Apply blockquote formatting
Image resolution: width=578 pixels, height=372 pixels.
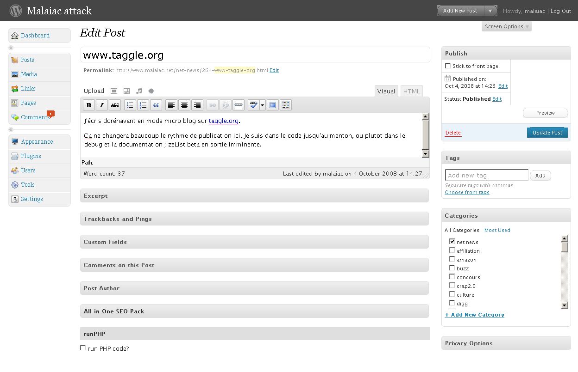157,105
